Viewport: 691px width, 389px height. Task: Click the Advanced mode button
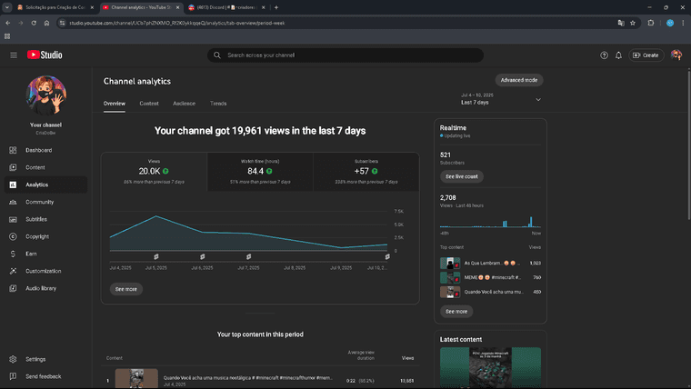518,80
